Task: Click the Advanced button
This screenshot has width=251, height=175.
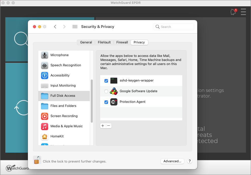Action: (x=172, y=161)
